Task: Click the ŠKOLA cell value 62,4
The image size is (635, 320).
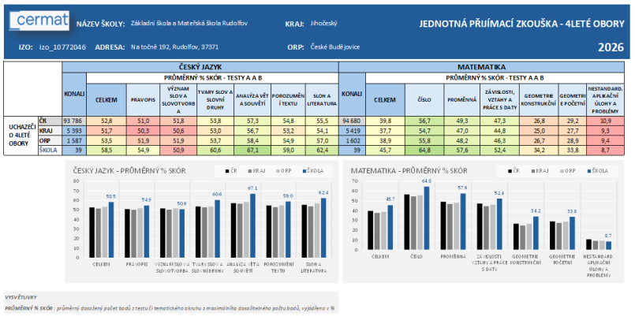Action: [322, 150]
